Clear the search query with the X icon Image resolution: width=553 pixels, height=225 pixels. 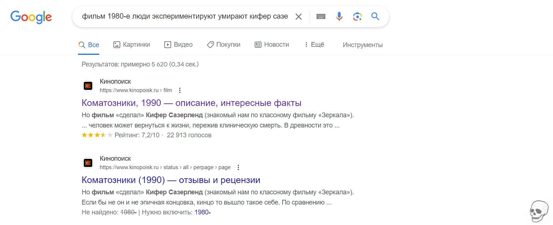click(299, 17)
